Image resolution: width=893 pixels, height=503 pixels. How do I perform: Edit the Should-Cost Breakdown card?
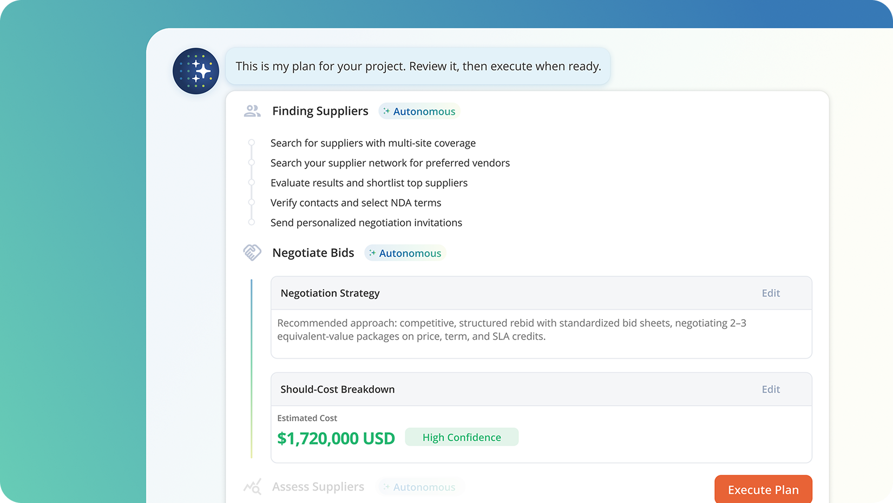click(x=771, y=389)
